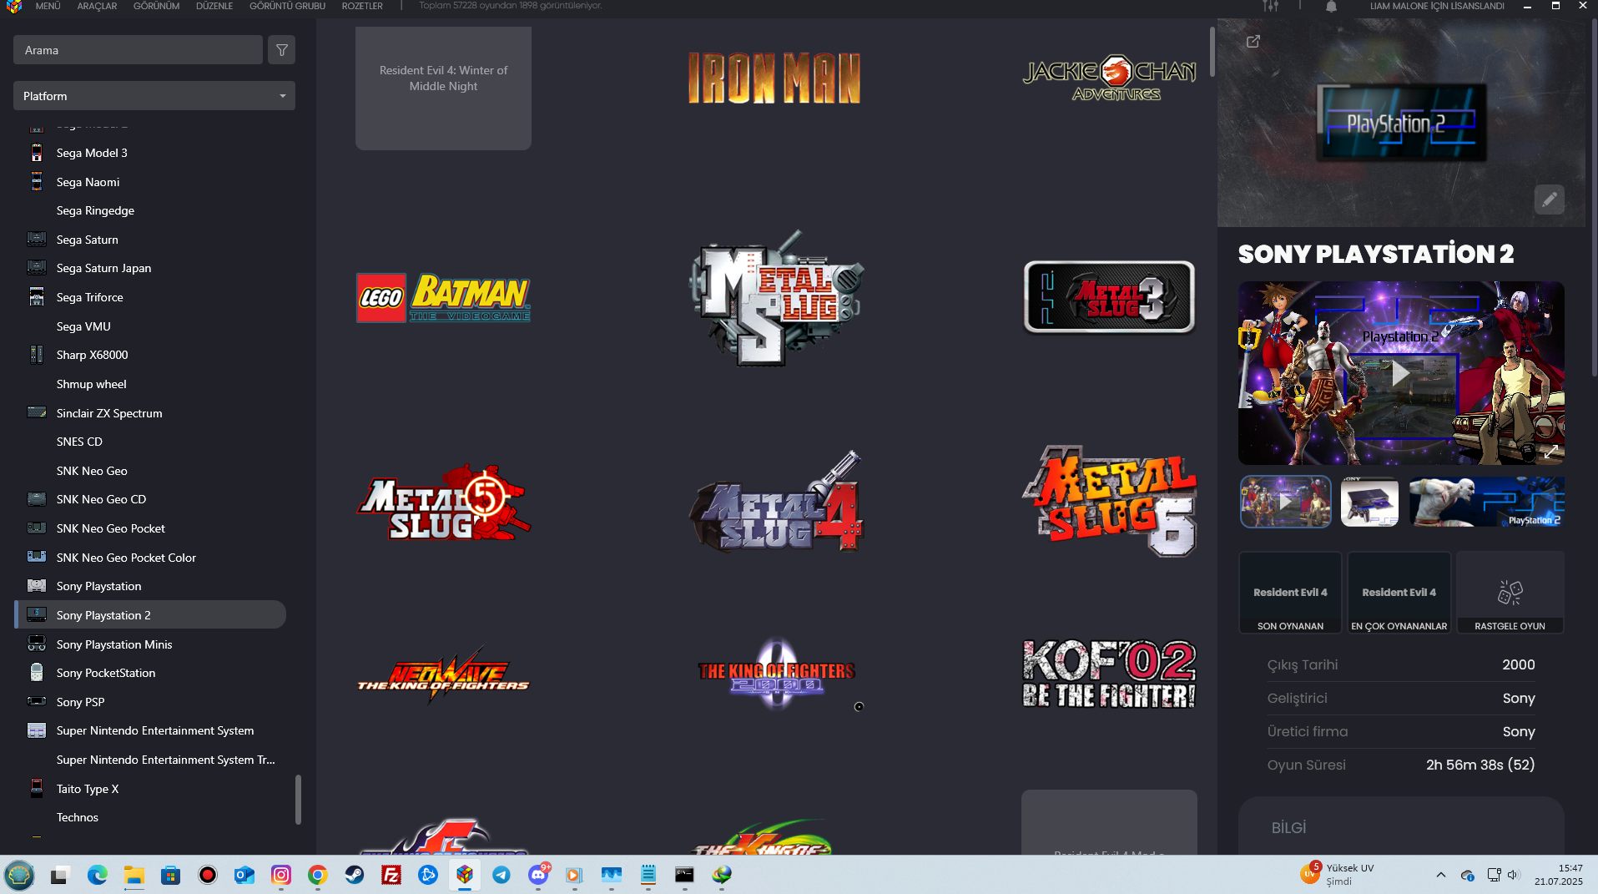Open Microsoft Edge from the taskbar
Screen dimensions: 1598x894
[x=98, y=875]
